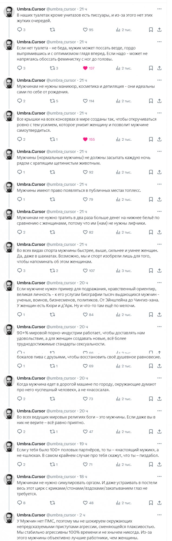Bookmark the expensive car tweet
Screen dimensions: 172x541
[x=151, y=398]
